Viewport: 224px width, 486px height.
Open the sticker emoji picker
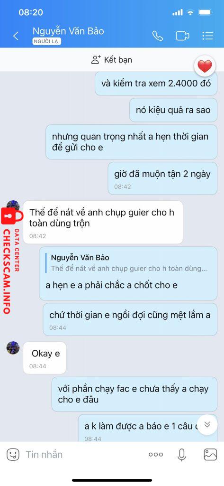point(13,454)
